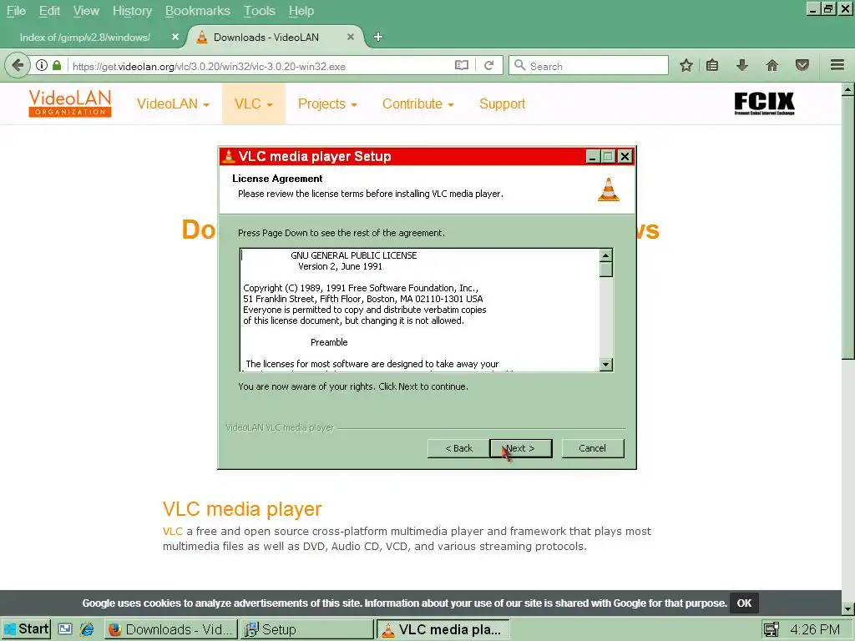Click Next in the VLC setup
This screenshot has height=641, width=855.
click(x=521, y=448)
